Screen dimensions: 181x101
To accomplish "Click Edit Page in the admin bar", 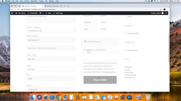I will (58, 13).
